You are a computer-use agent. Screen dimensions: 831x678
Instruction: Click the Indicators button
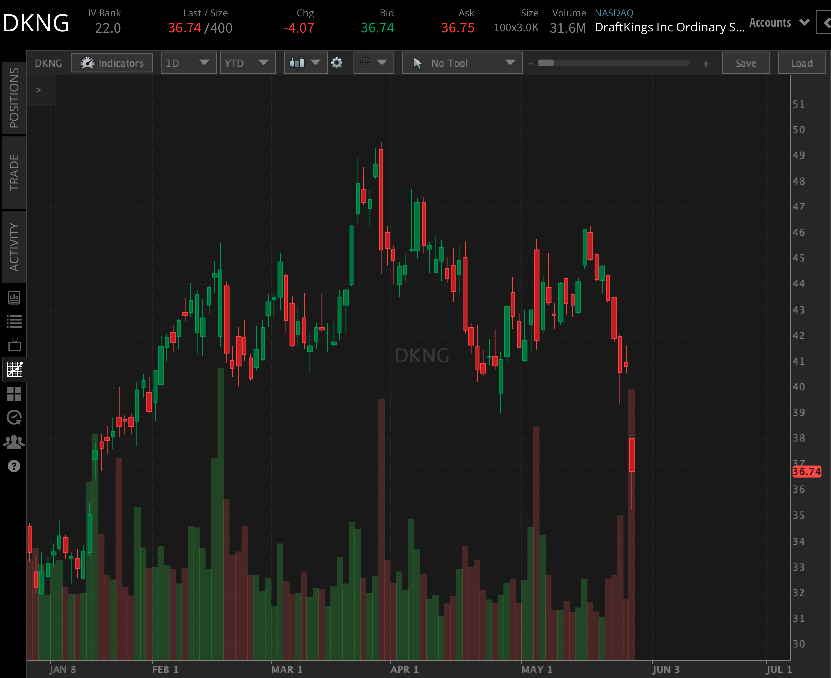click(x=112, y=63)
